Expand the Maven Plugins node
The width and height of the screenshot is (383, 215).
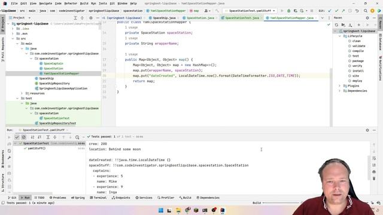339,86
